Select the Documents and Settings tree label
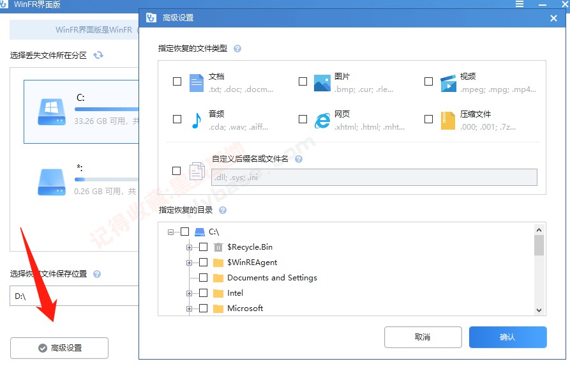This screenshot has height=366, width=570. (x=273, y=278)
